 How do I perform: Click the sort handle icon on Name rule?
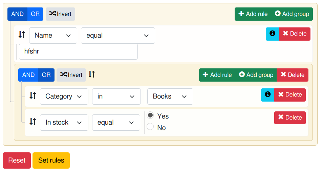tap(22, 35)
